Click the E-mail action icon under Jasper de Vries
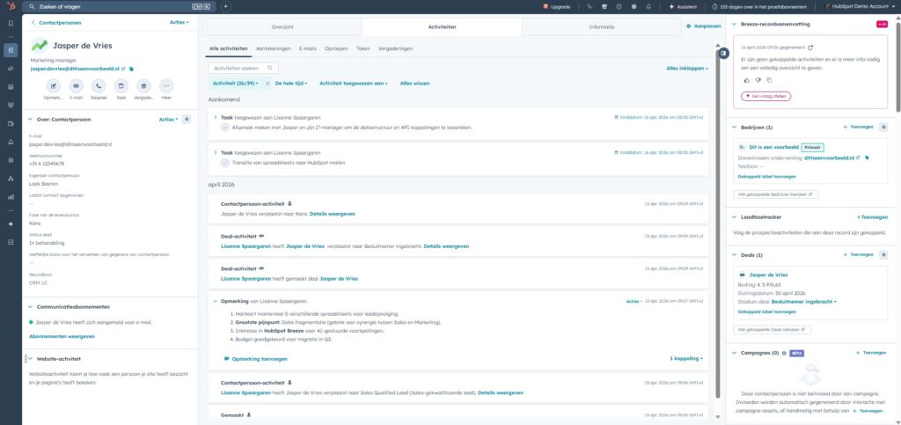 tap(76, 85)
